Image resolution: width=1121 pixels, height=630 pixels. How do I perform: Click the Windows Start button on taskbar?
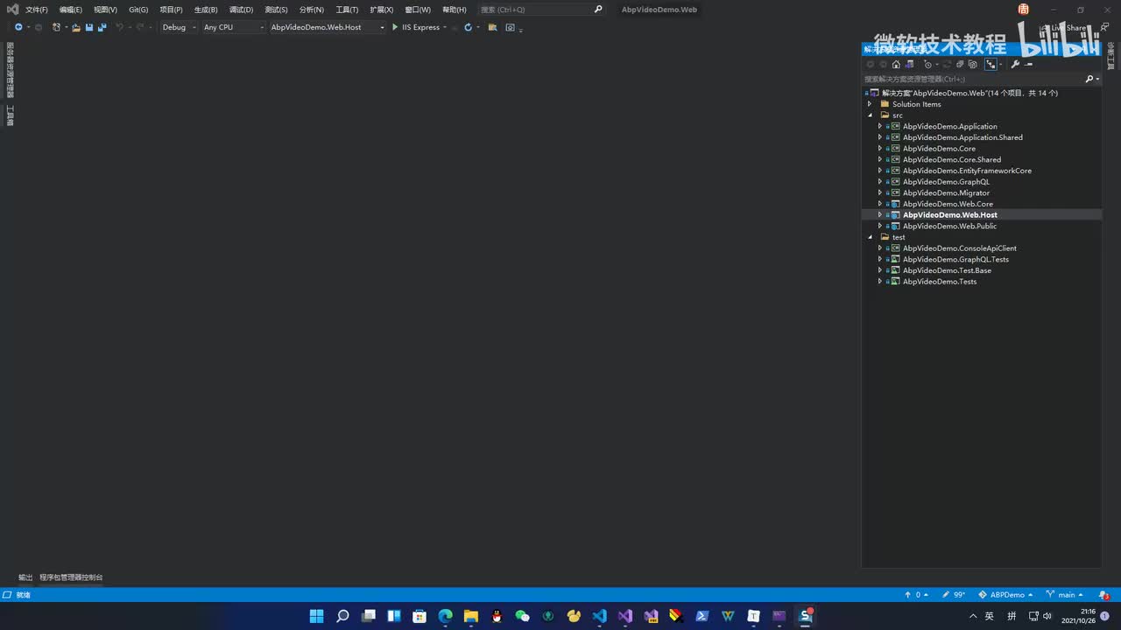click(316, 616)
